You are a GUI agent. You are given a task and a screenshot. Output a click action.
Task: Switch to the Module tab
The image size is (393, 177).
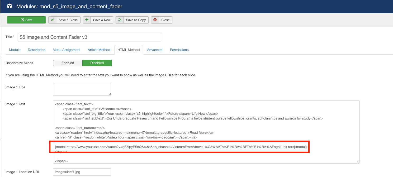pos(15,50)
